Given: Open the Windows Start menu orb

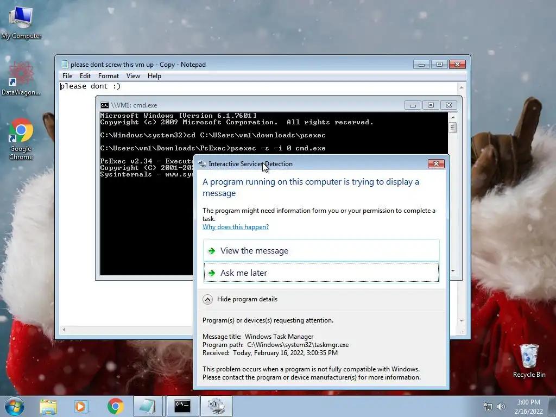Looking at the screenshot, I should [15, 406].
